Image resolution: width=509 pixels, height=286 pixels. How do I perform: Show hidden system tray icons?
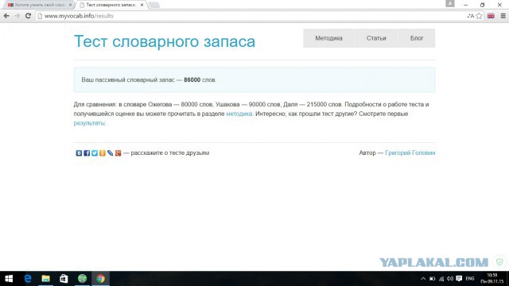tap(423, 279)
